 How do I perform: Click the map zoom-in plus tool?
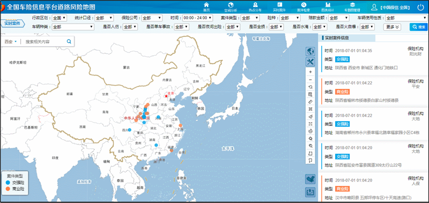(x=310, y=72)
